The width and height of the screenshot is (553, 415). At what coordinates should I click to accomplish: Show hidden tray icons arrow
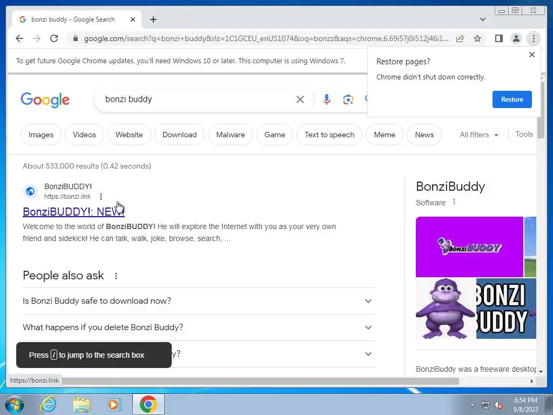pyautogui.click(x=472, y=405)
